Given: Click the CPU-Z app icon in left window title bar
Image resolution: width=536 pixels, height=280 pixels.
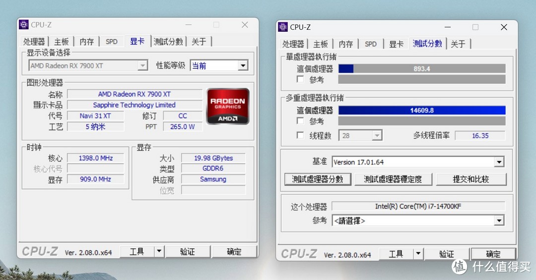Looking at the screenshot, I should click(24, 25).
